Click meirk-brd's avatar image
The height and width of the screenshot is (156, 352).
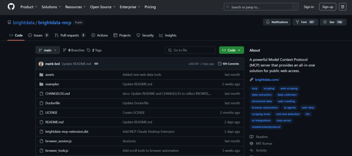(x=41, y=64)
